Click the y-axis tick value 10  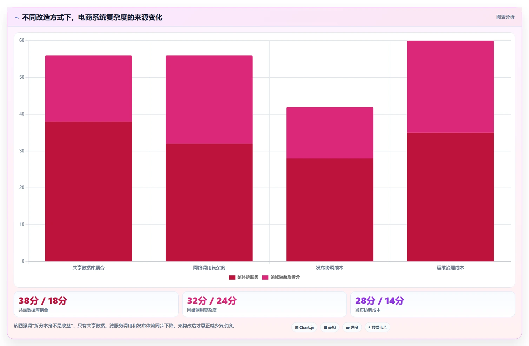pyautogui.click(x=22, y=224)
